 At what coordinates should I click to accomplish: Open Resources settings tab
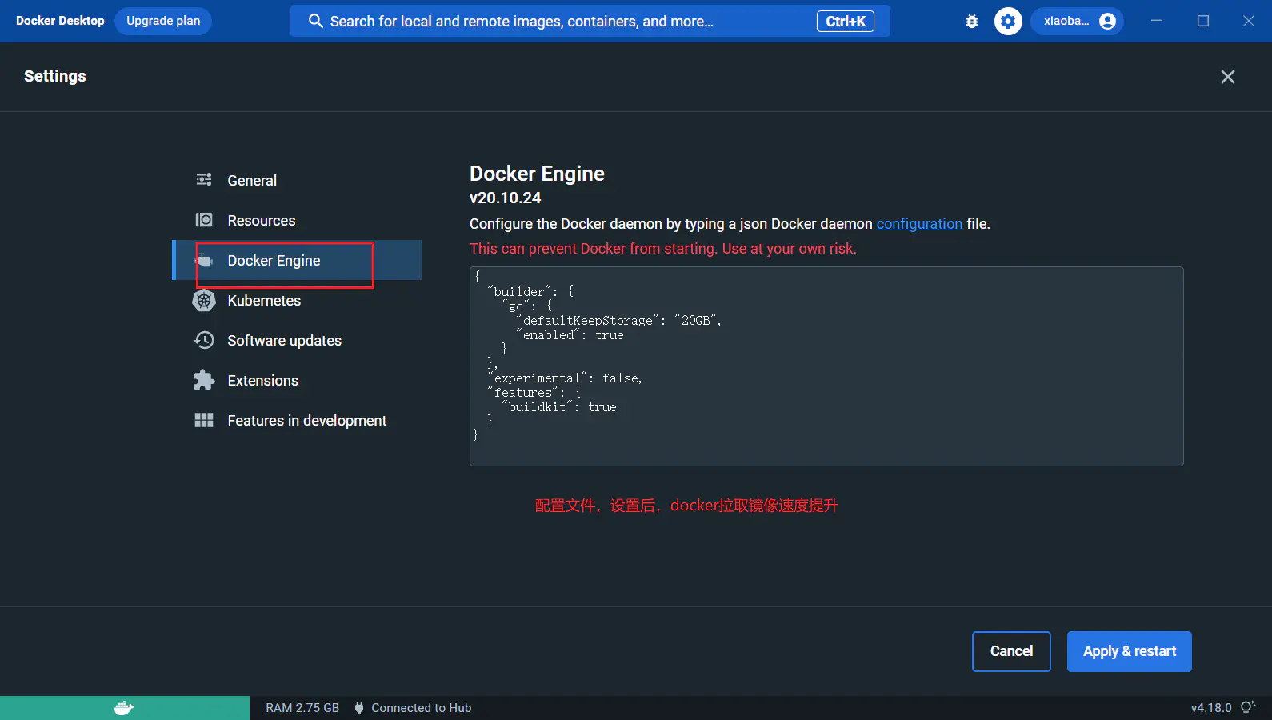pyautogui.click(x=297, y=220)
